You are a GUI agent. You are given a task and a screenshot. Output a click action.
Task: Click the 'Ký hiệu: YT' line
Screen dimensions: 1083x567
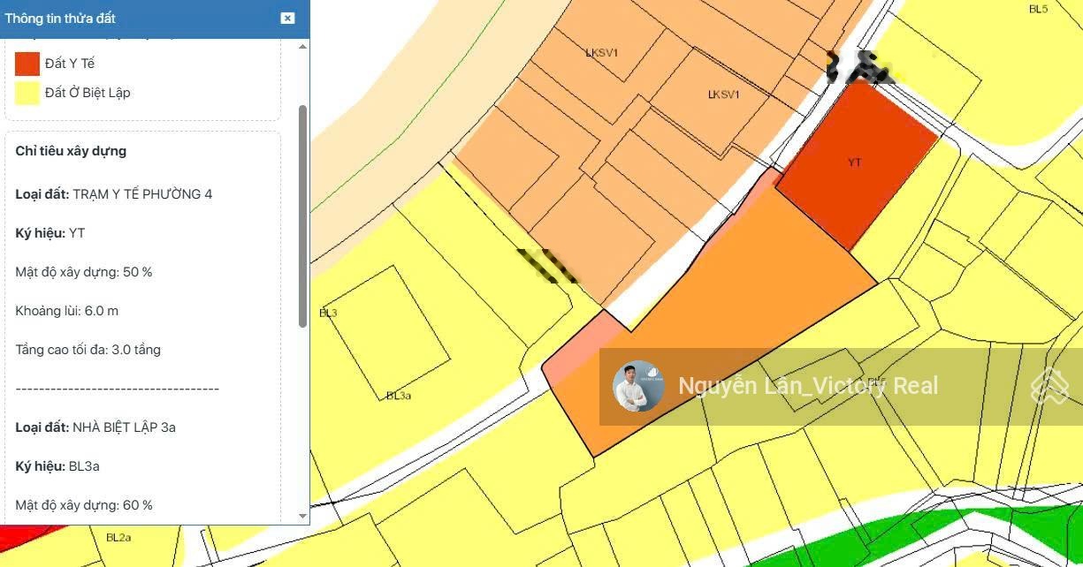(x=50, y=233)
